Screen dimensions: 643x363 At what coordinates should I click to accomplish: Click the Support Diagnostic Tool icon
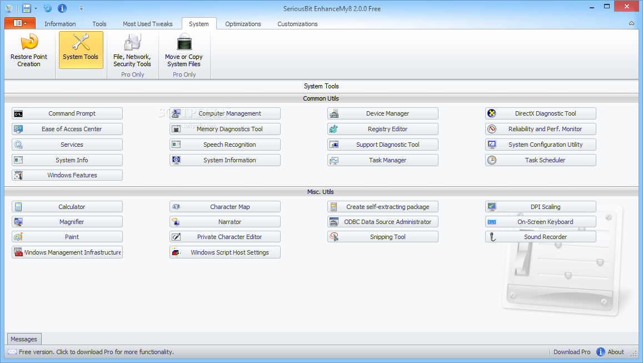[334, 145]
